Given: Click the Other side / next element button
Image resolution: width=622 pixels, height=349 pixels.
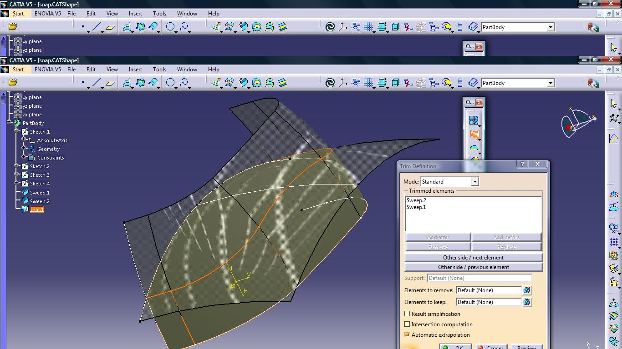Looking at the screenshot, I should pyautogui.click(x=473, y=257).
